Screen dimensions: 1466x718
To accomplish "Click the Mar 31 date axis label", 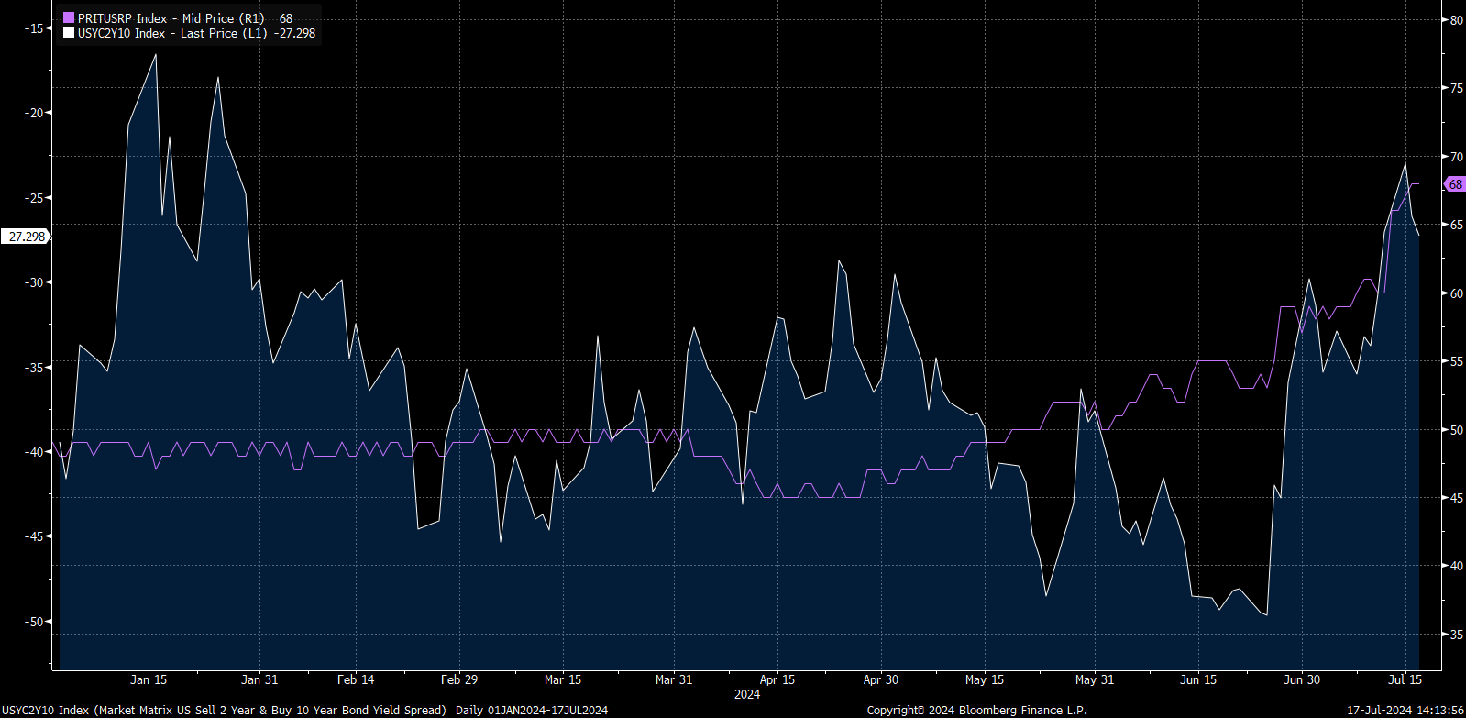I will [674, 679].
